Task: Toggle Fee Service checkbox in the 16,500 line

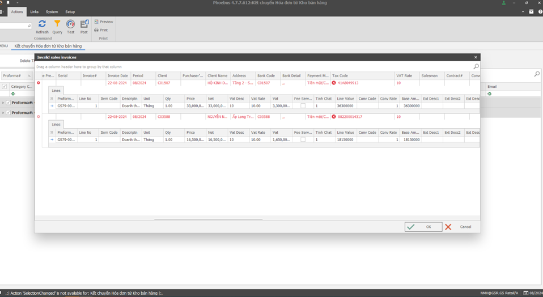Action: 303,139
